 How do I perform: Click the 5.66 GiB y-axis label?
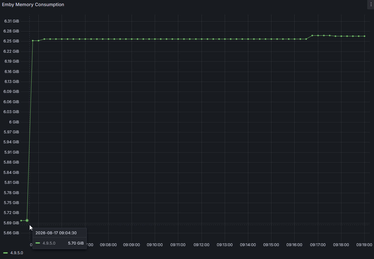pyautogui.click(x=11, y=233)
